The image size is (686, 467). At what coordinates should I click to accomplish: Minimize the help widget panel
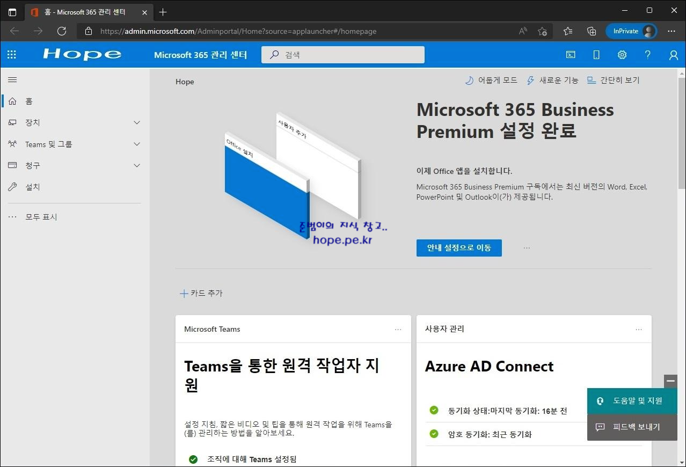tap(670, 381)
